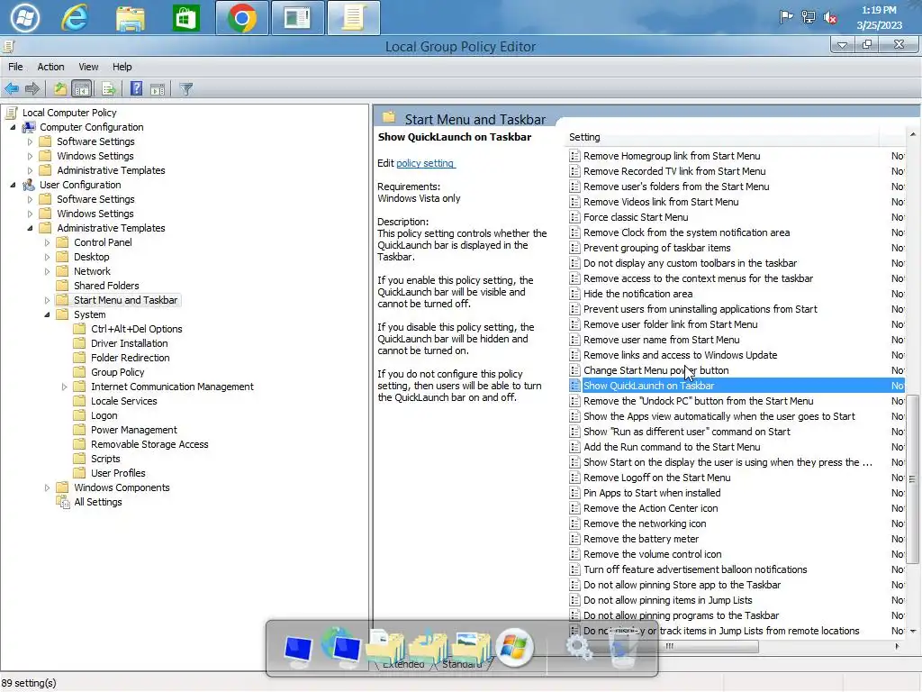The height and width of the screenshot is (692, 922).
Task: Select Ctrl+Alt+Del Options in the tree
Action: tap(137, 329)
